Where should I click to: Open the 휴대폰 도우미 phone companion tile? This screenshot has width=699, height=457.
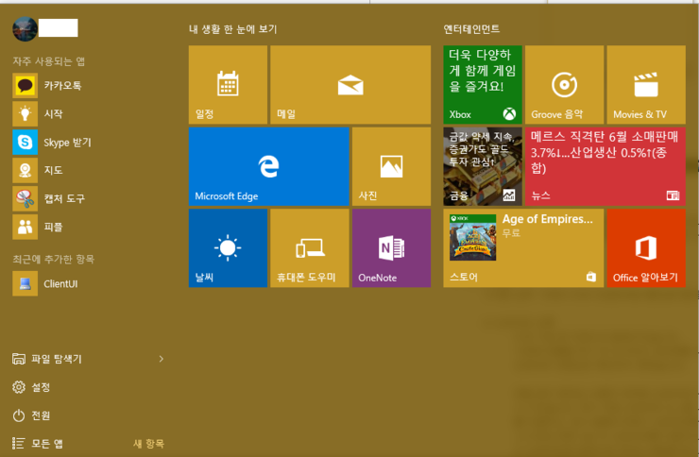click(310, 248)
